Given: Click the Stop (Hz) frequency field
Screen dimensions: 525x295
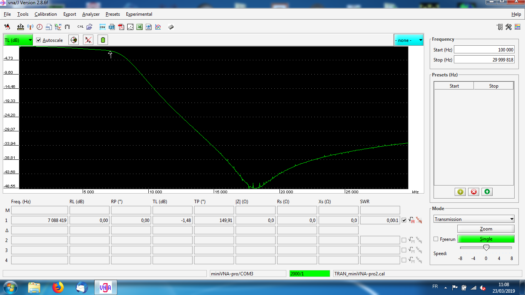Looking at the screenshot, I should coord(484,60).
